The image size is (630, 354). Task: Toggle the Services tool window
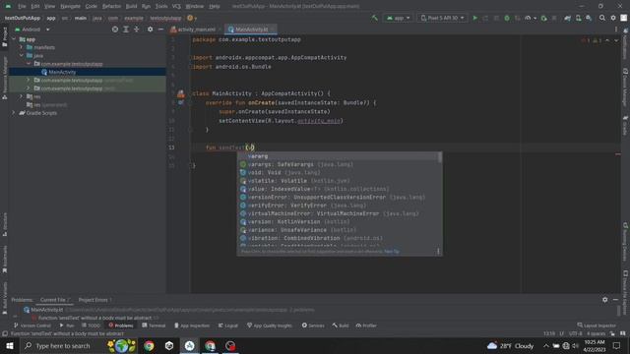pos(313,325)
